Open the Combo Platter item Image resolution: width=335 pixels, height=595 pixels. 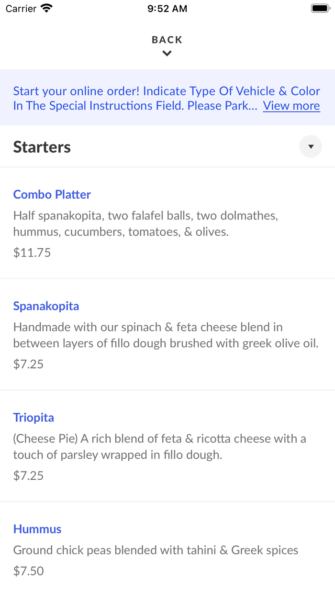(52, 194)
